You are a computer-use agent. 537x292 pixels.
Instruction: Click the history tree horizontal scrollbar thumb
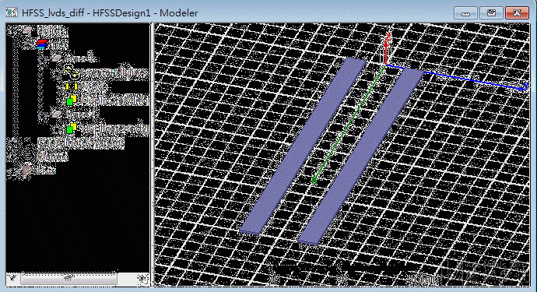pos(68,279)
